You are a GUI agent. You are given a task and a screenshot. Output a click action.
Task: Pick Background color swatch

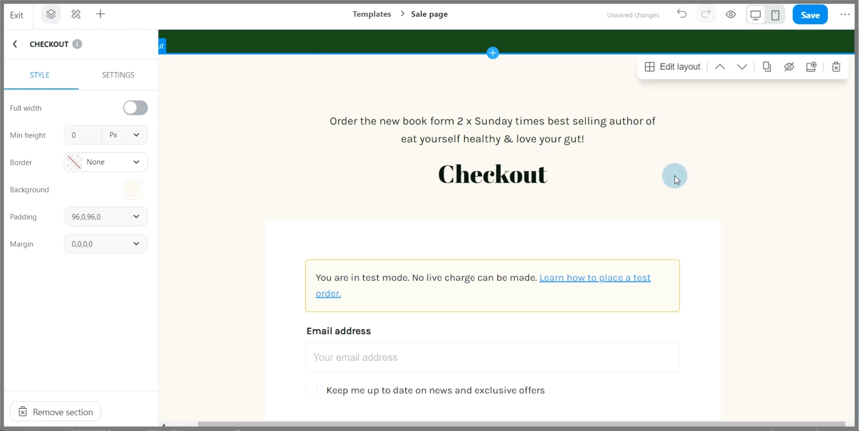(133, 190)
